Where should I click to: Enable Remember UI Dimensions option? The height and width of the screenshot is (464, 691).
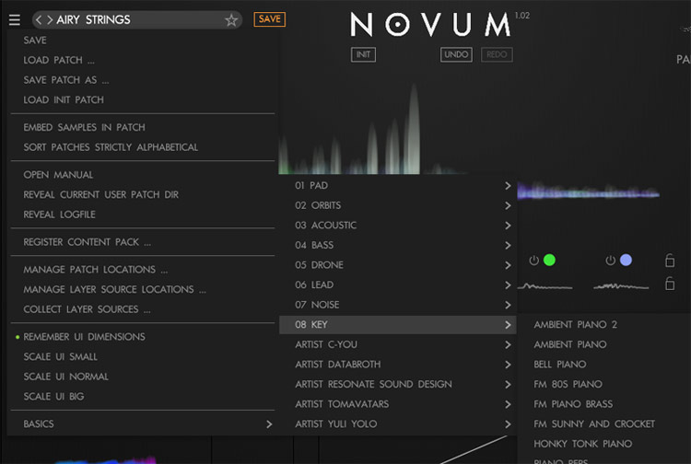pos(84,337)
